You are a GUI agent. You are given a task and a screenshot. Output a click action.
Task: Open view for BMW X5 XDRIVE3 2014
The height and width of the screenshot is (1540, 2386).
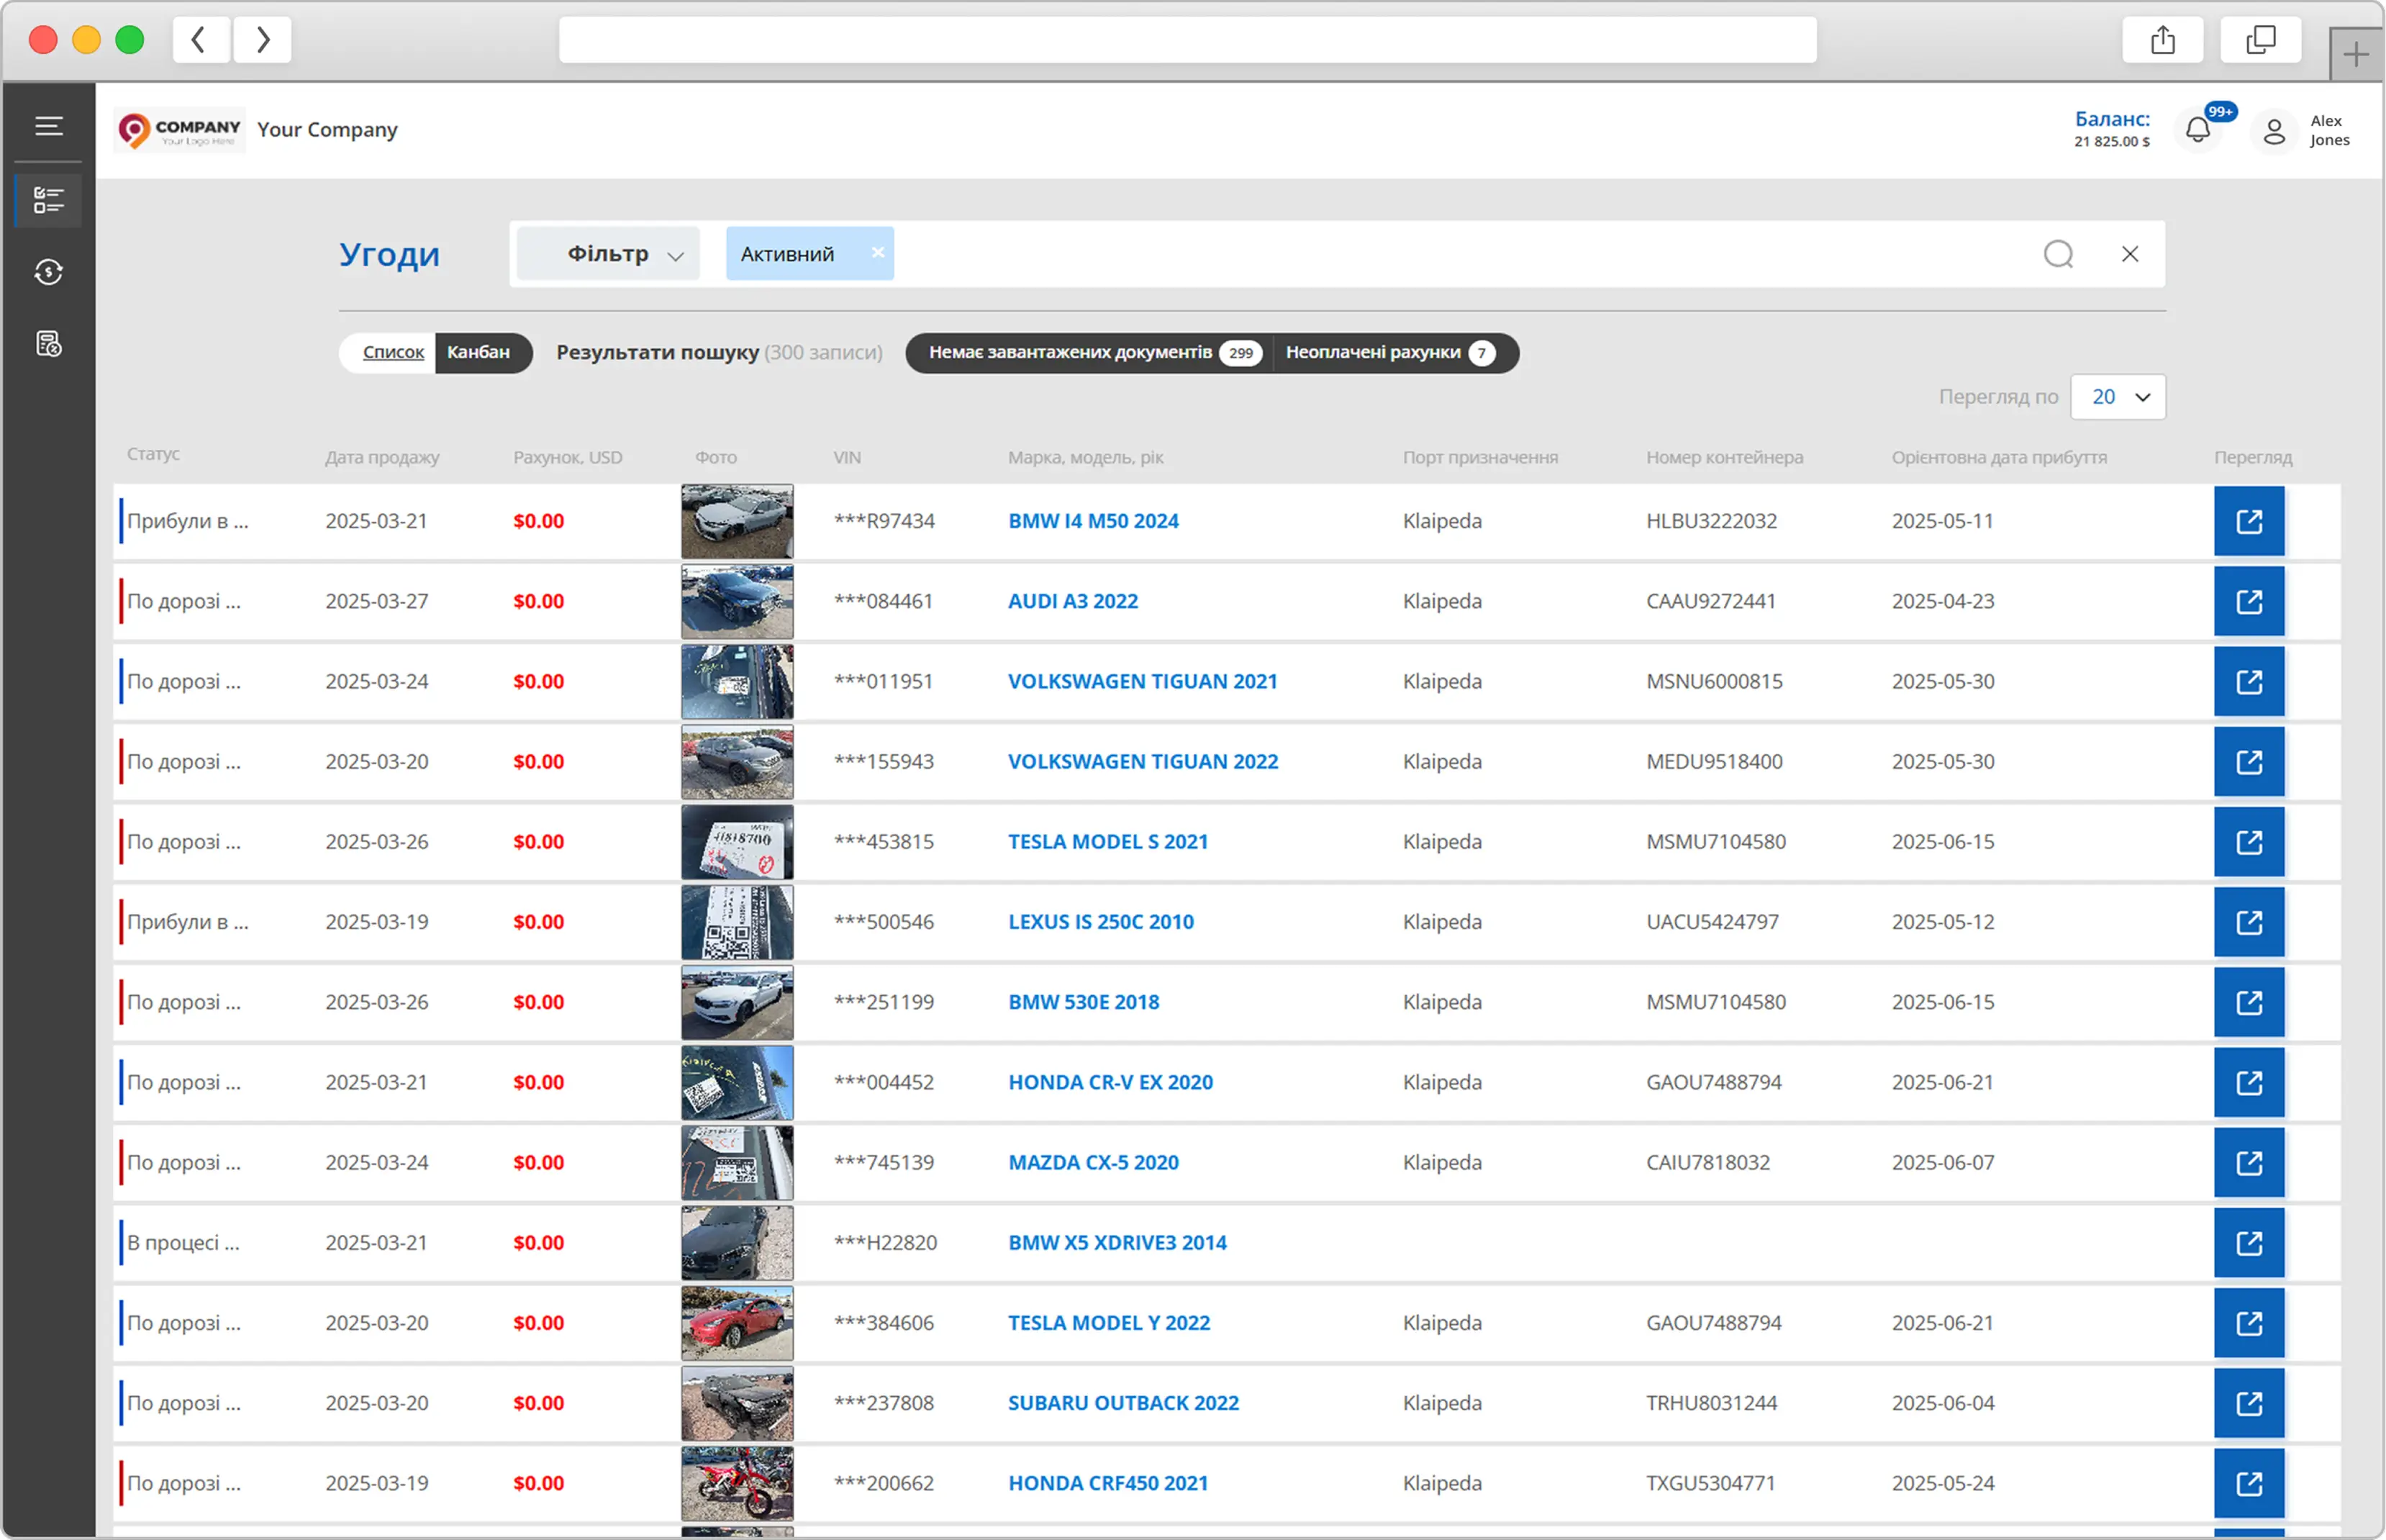point(2248,1243)
